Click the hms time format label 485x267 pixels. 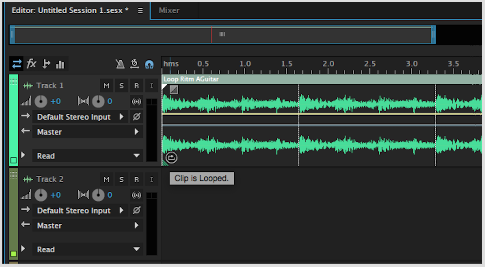171,64
